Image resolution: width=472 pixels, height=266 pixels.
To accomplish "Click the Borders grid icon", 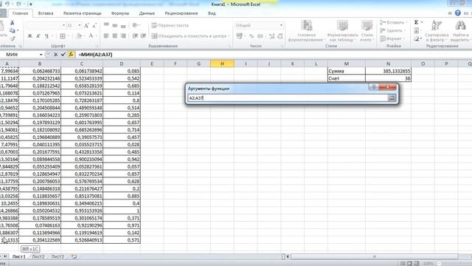I will 63,36.
